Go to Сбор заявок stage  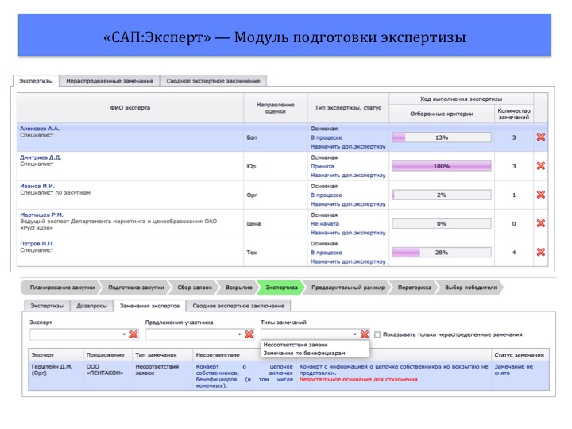click(x=195, y=288)
